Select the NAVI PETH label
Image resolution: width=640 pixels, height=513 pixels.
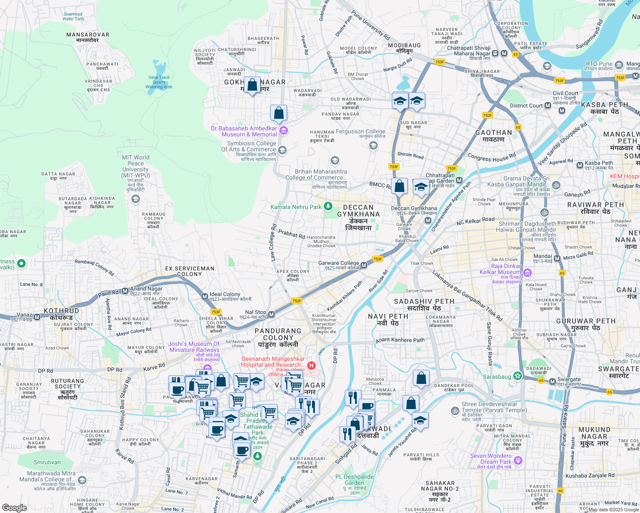coord(388,316)
